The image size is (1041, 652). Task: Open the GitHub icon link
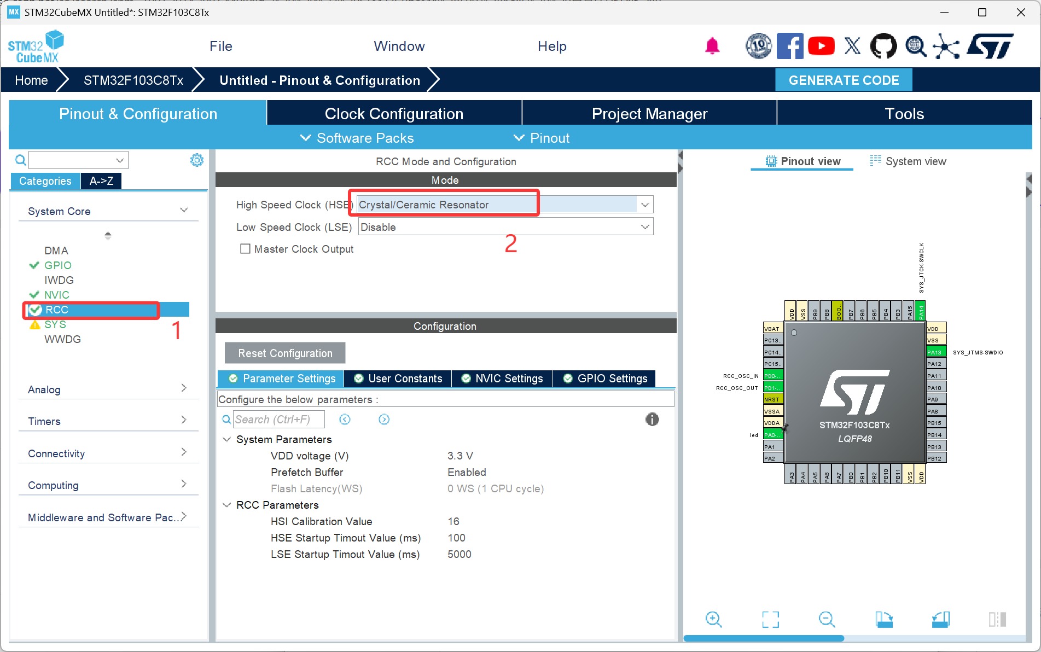pos(883,46)
